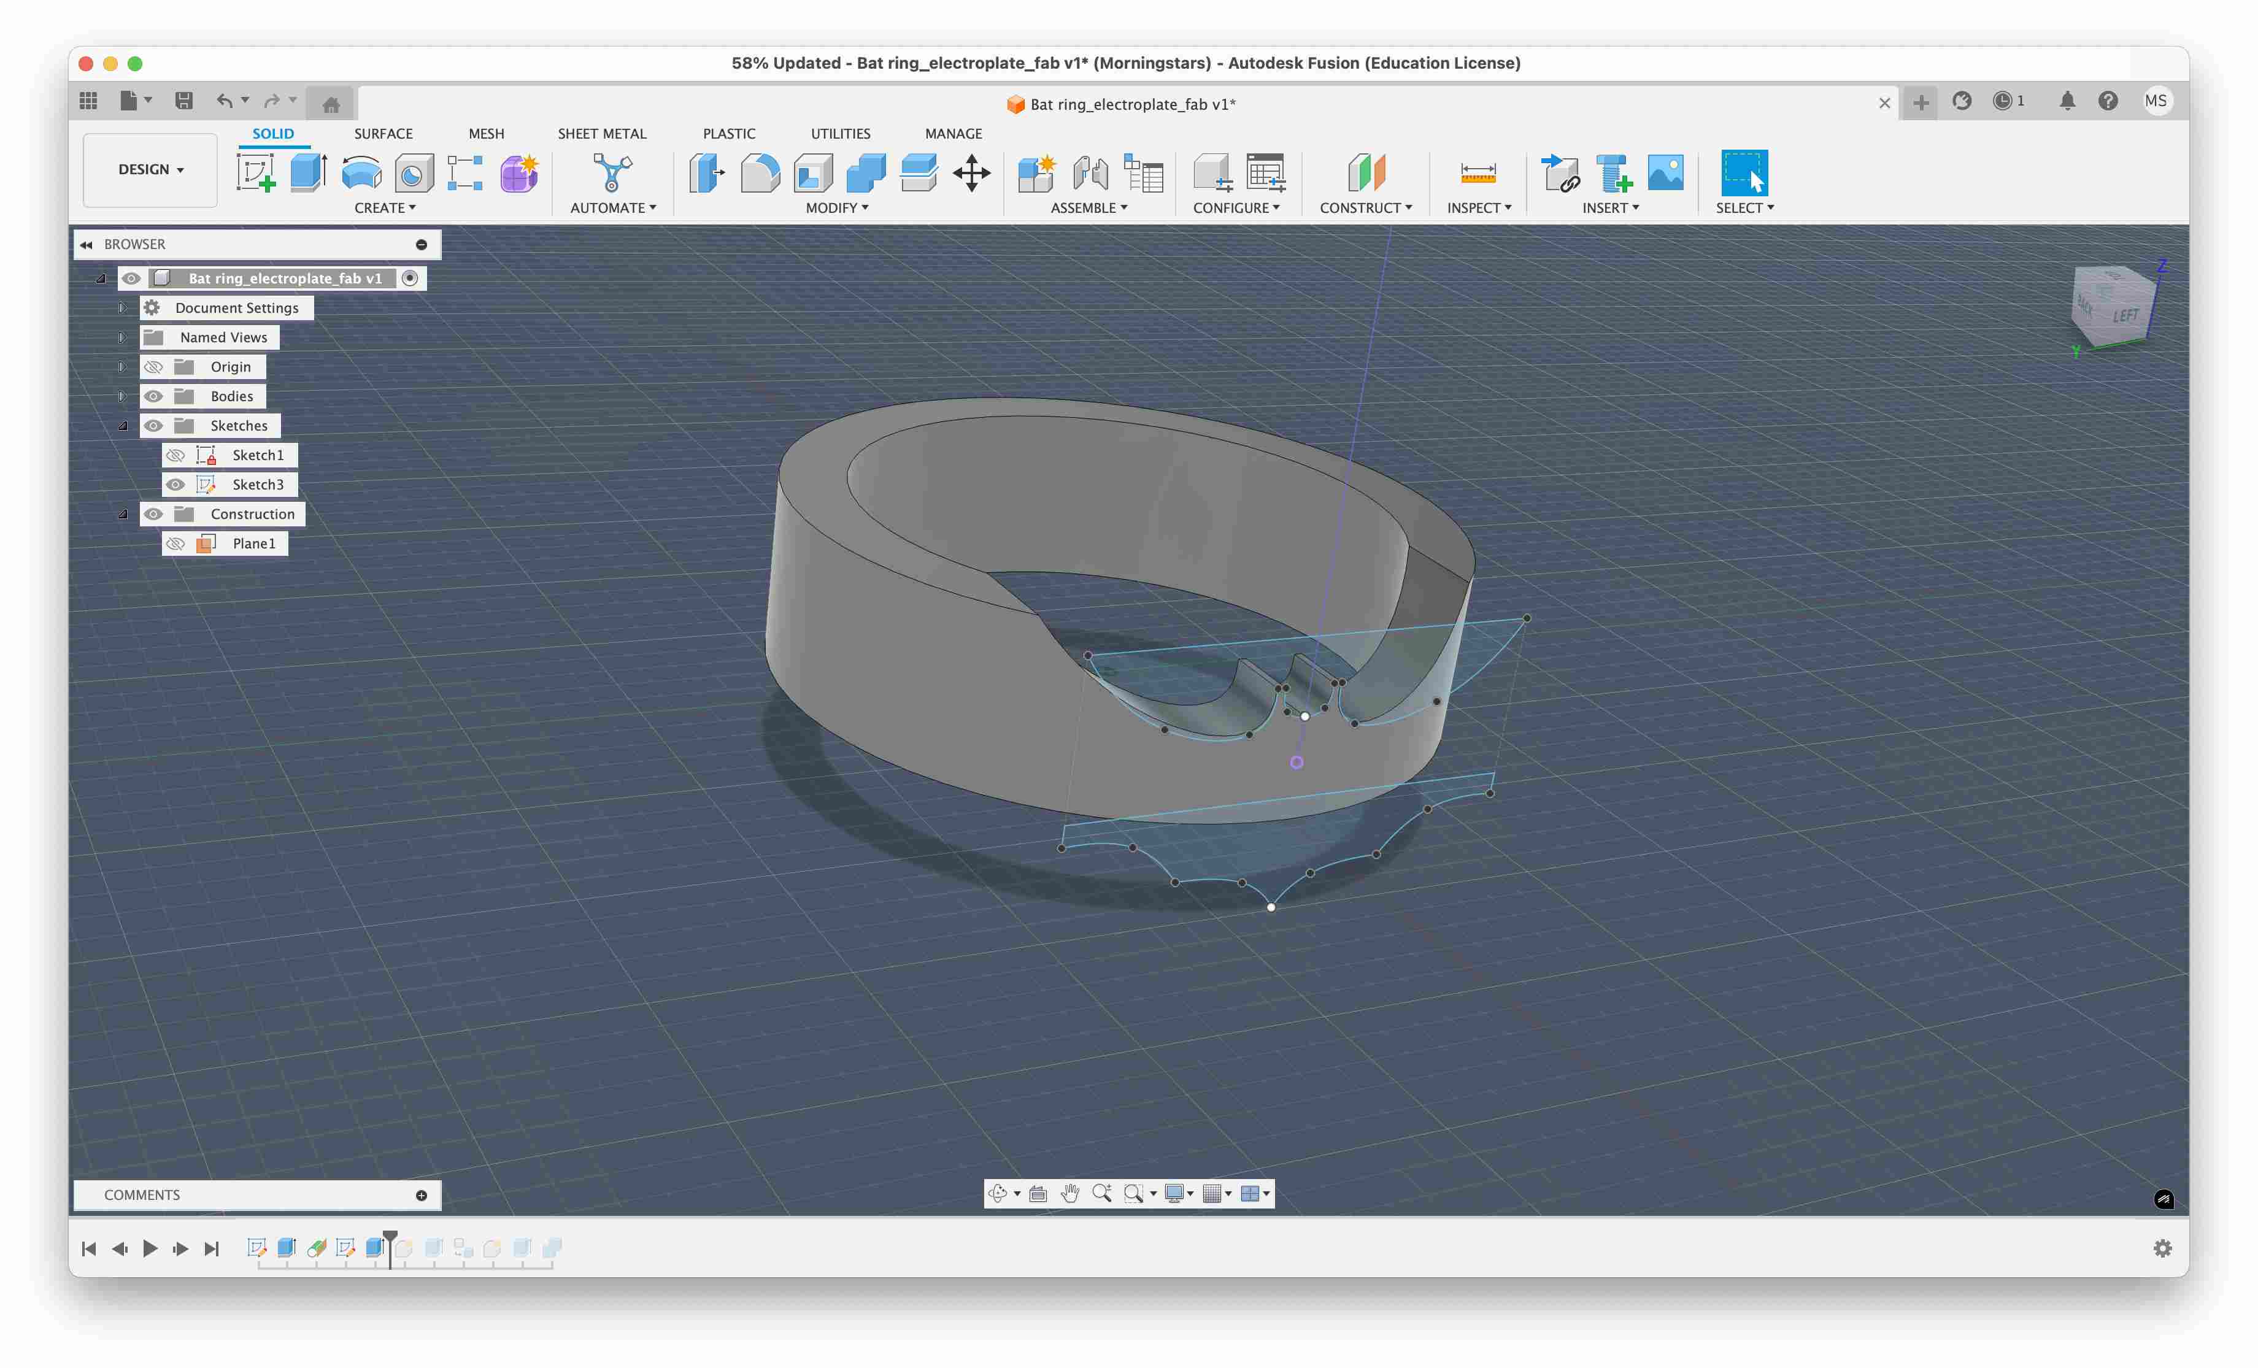
Task: Open the MODIFY dropdown menu
Action: (837, 208)
